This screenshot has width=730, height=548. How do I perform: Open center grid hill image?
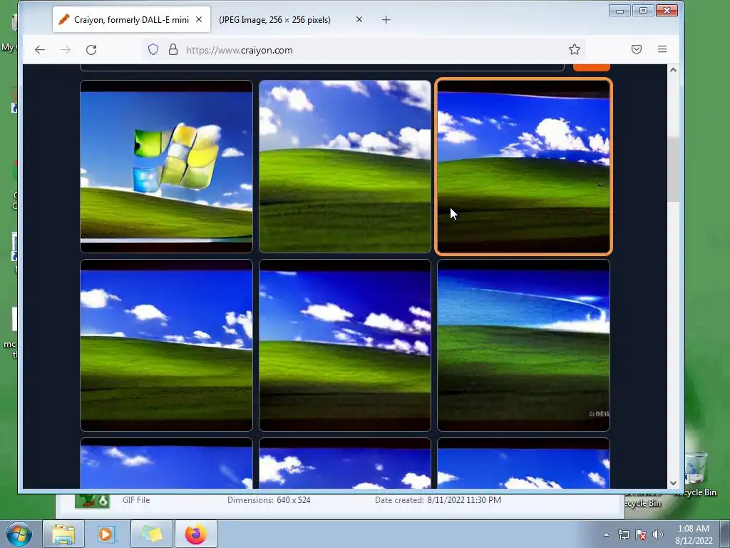345,345
